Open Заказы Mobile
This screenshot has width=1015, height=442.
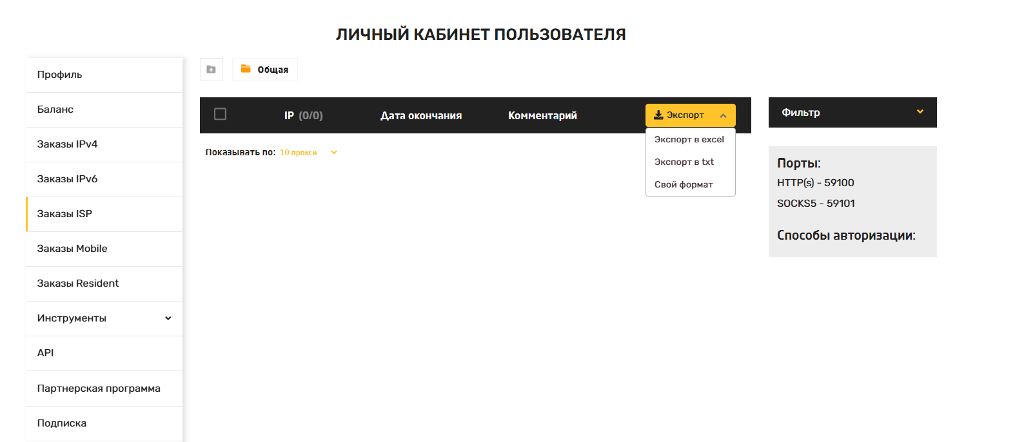click(x=104, y=249)
